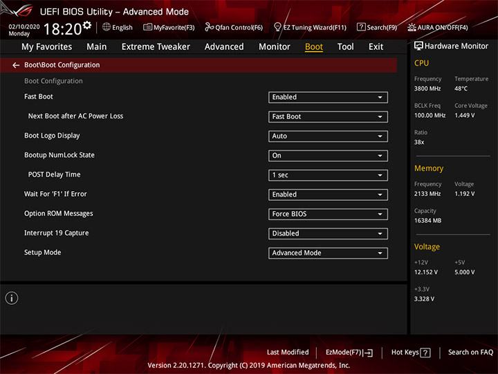Click Search on FAQ link
The width and height of the screenshot is (498, 374).
click(470, 353)
